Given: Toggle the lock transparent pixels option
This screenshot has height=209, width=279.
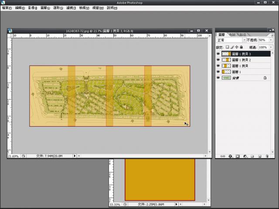Looking at the screenshot, I should click(227, 47).
